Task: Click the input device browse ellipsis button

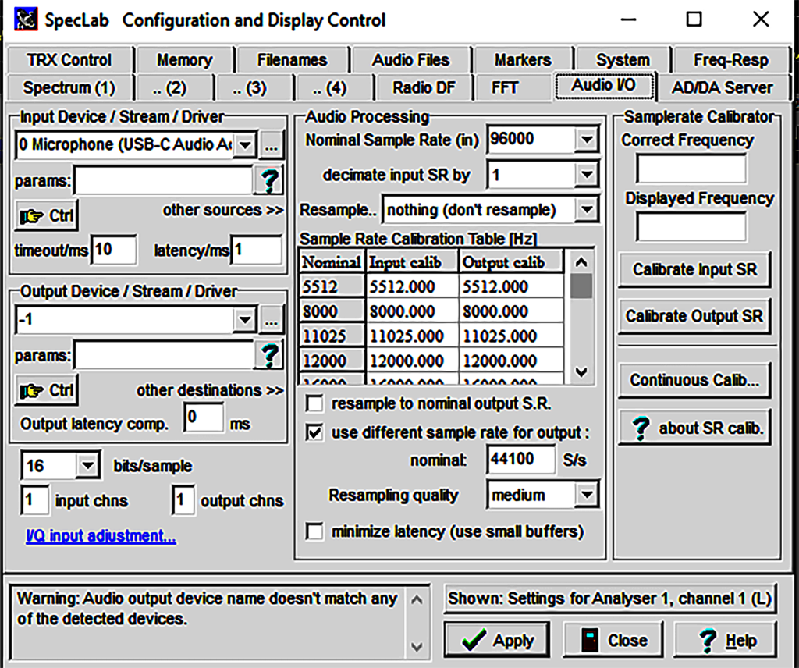Action: [x=270, y=145]
